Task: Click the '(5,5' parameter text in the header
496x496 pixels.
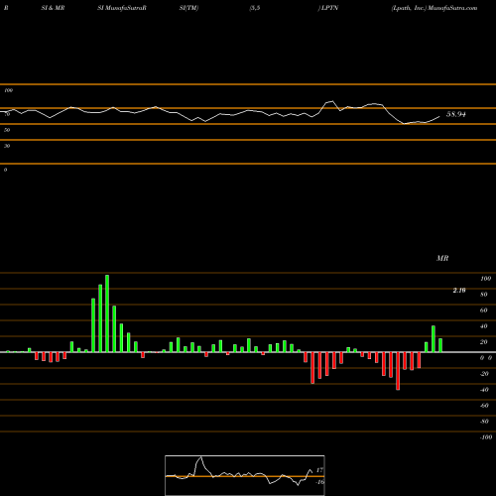Action: click(x=255, y=8)
